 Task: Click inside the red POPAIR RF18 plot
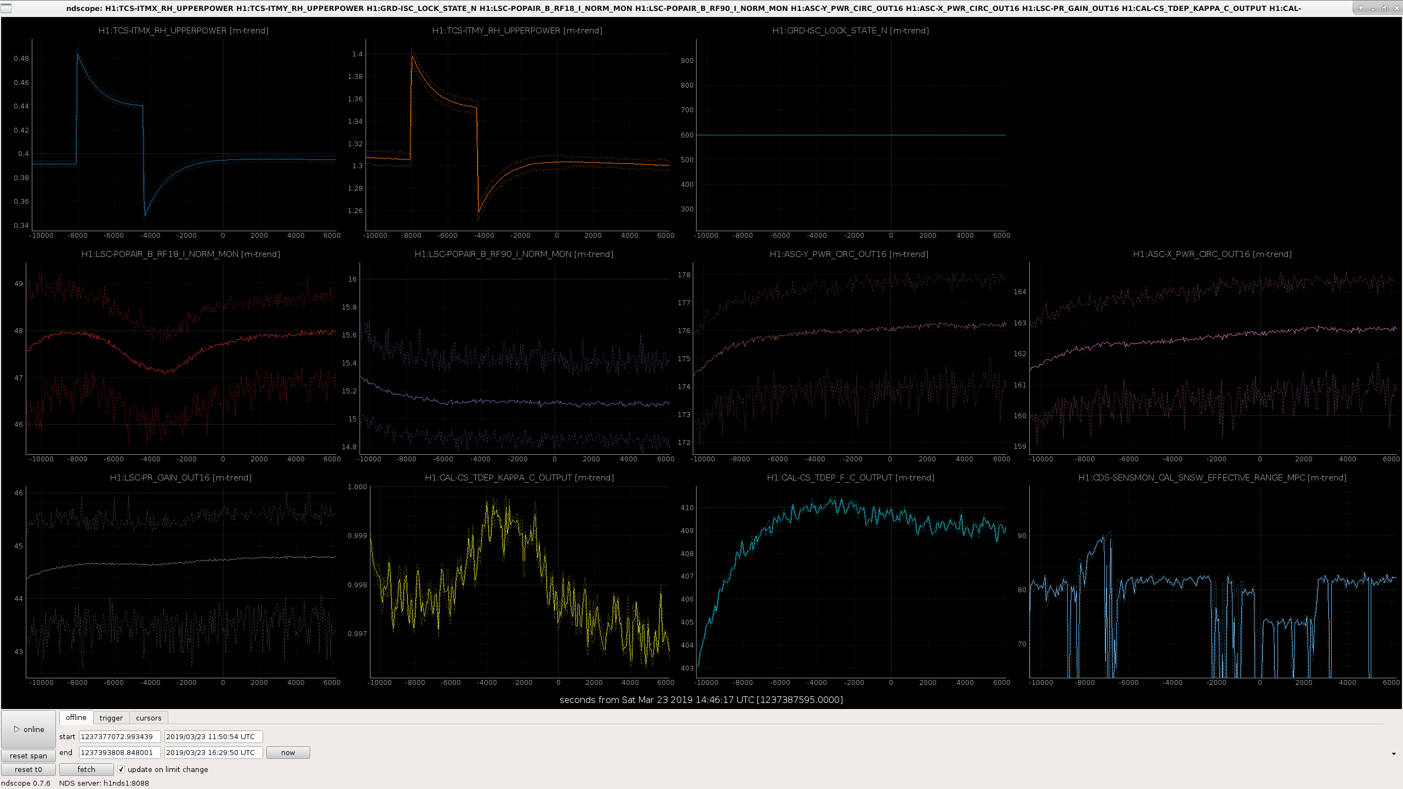click(181, 358)
